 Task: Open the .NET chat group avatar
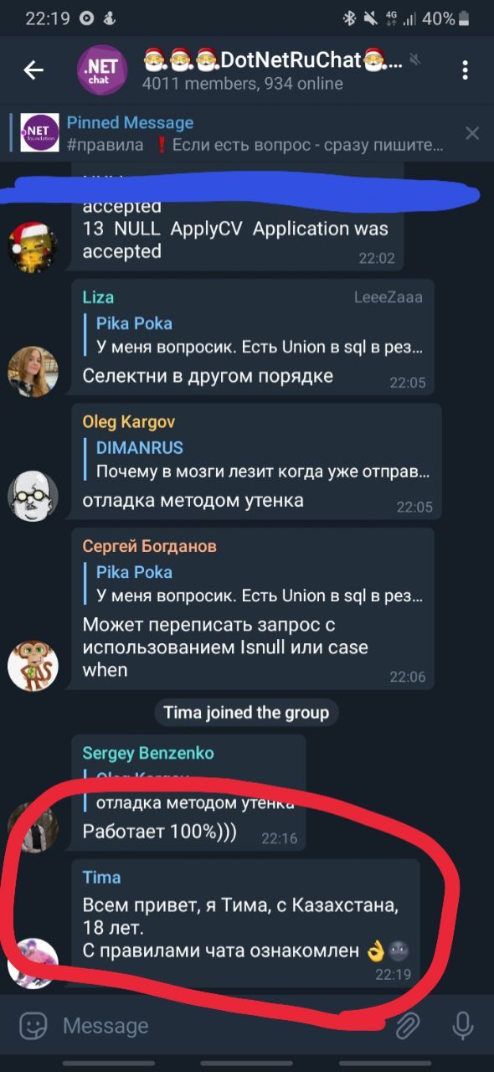pyautogui.click(x=102, y=70)
